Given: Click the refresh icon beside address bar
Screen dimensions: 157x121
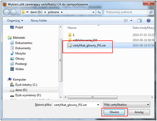Looking at the screenshot, I should 99,12.
